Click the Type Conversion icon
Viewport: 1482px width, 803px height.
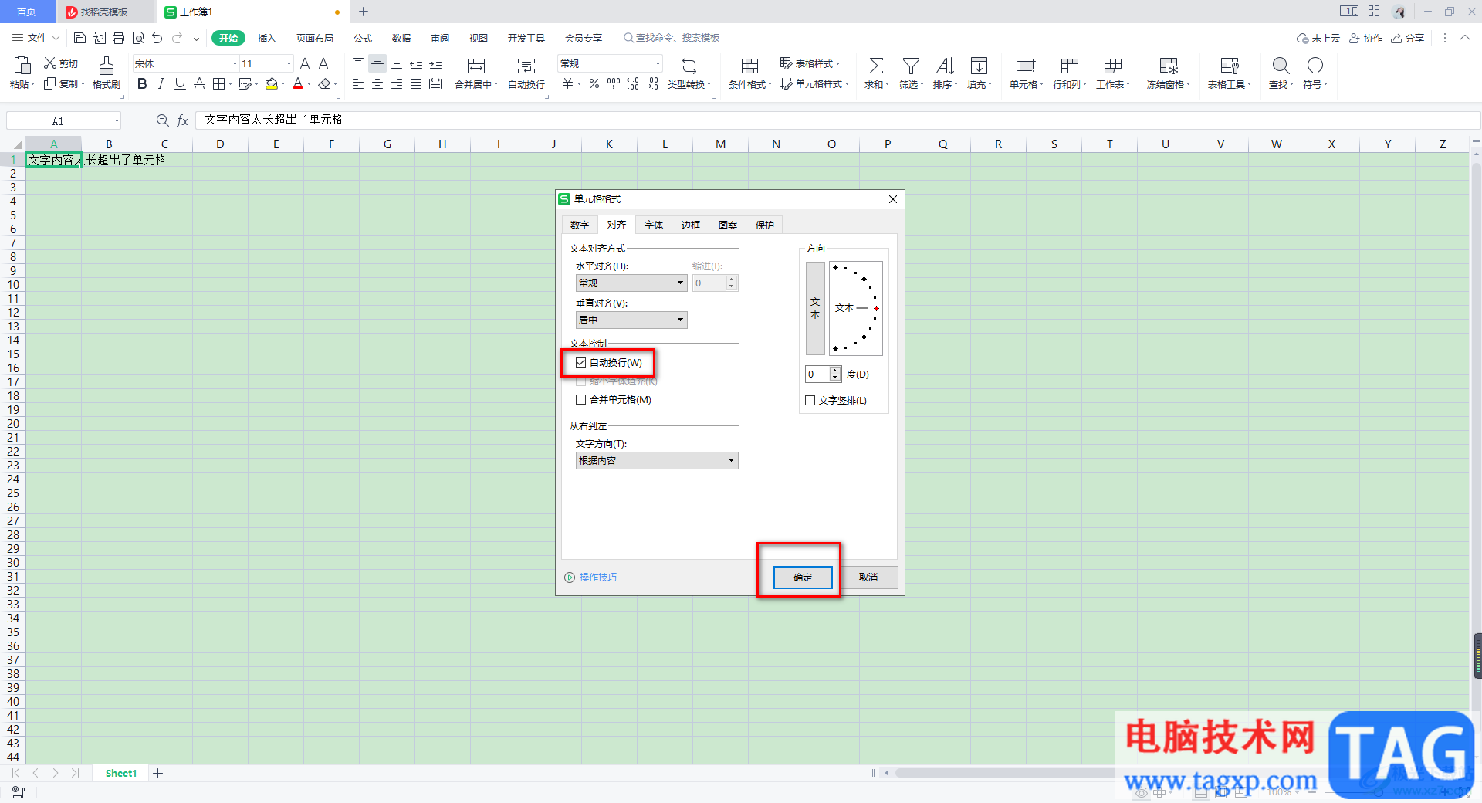(689, 66)
